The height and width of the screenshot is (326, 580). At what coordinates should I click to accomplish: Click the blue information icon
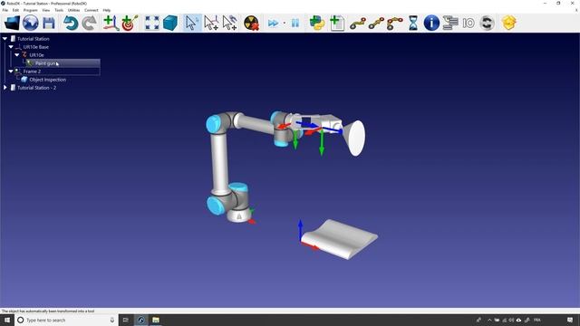431,23
